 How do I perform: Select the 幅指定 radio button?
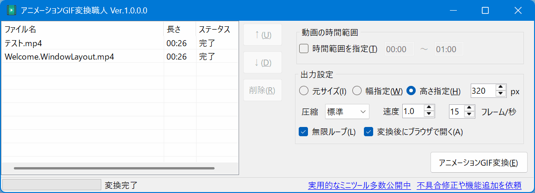(x=357, y=91)
